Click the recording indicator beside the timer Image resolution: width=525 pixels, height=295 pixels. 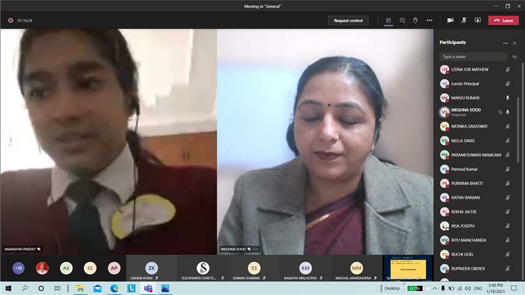point(10,20)
